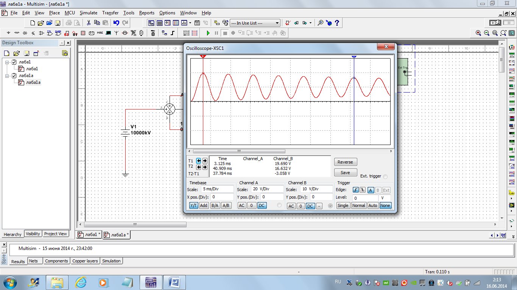
Task: Switch timebase to B/A mode
Action: click(x=215, y=205)
